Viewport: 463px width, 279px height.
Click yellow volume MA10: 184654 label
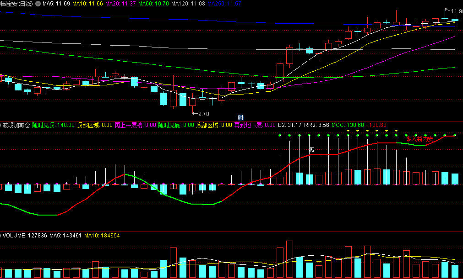tap(102, 236)
